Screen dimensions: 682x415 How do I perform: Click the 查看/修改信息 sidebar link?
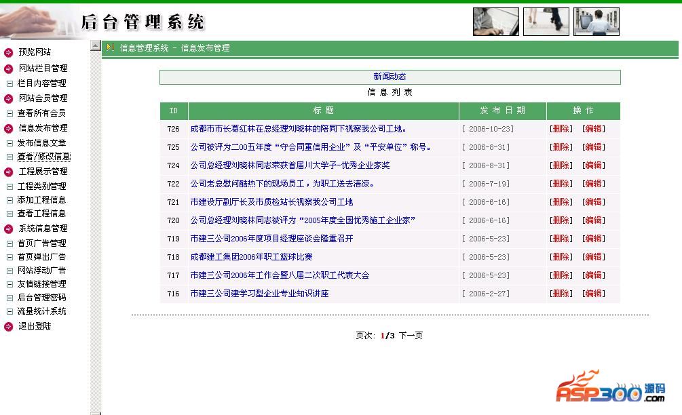click(43, 157)
